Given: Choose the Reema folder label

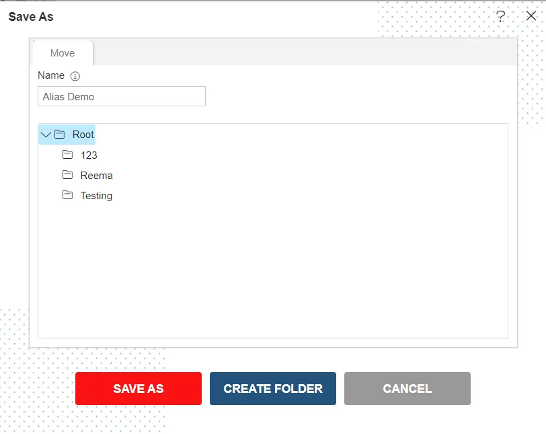Looking at the screenshot, I should click(x=96, y=176).
